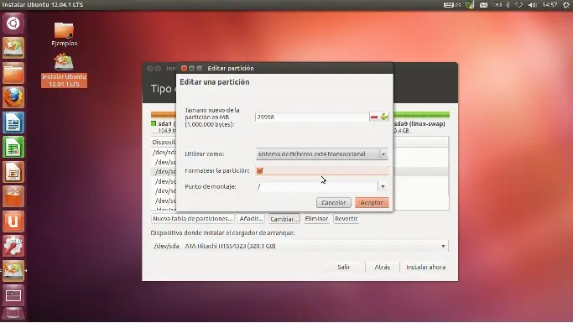Select the Ejemplos desktop folder
This screenshot has width=573, height=323.
pyautogui.click(x=64, y=34)
